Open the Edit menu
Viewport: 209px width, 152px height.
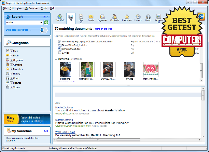(x=12, y=8)
